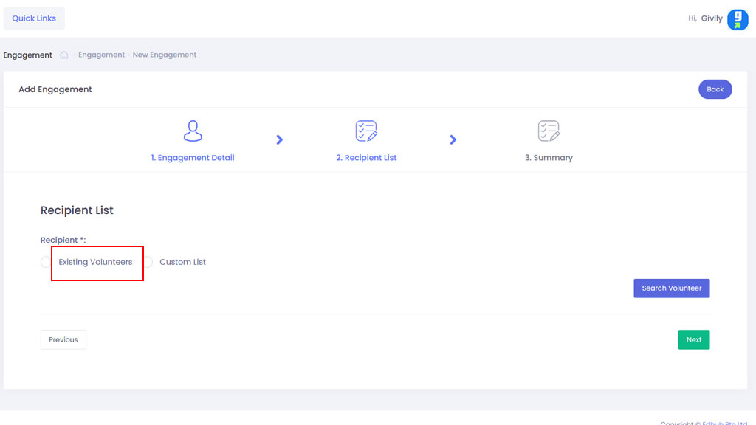Go back with the Previous button
This screenshot has width=756, height=425.
click(63, 339)
